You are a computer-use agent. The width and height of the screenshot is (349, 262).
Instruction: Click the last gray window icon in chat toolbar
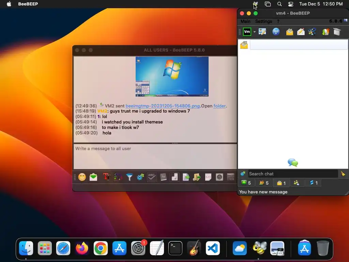231,177
